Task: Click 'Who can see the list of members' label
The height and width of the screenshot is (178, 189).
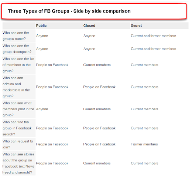Action: click(x=18, y=65)
